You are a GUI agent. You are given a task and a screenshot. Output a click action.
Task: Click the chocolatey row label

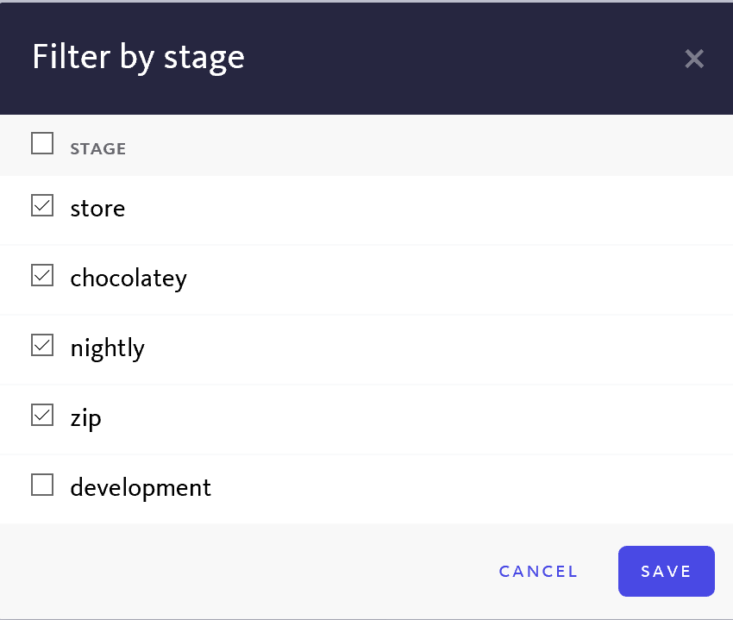pos(128,278)
